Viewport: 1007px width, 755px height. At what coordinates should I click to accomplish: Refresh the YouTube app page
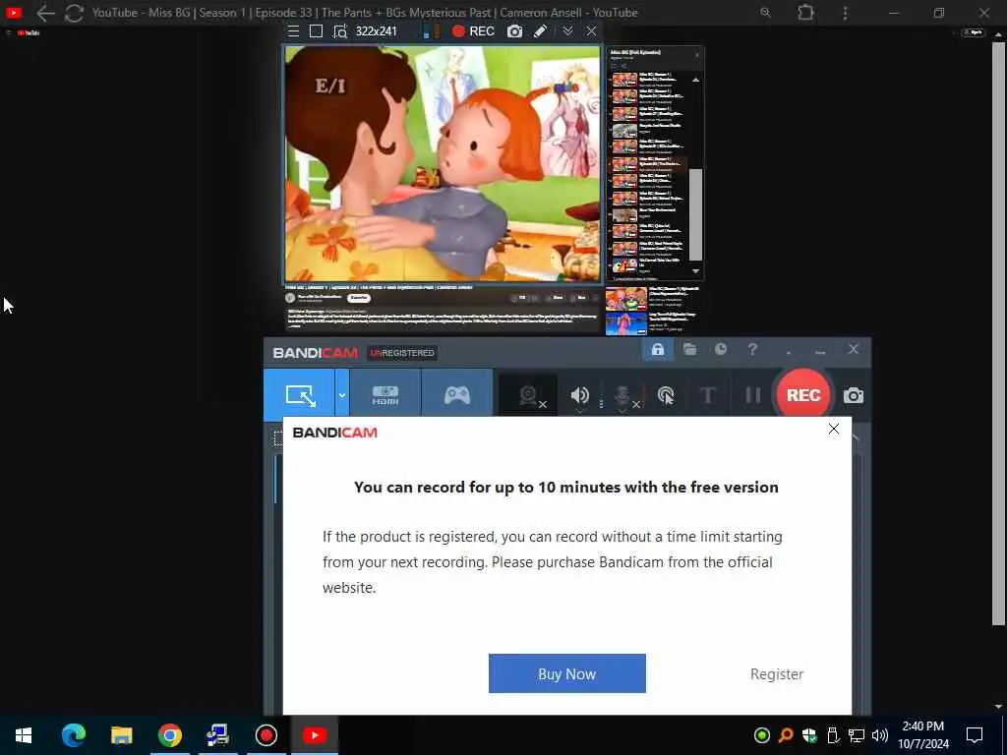(x=74, y=13)
